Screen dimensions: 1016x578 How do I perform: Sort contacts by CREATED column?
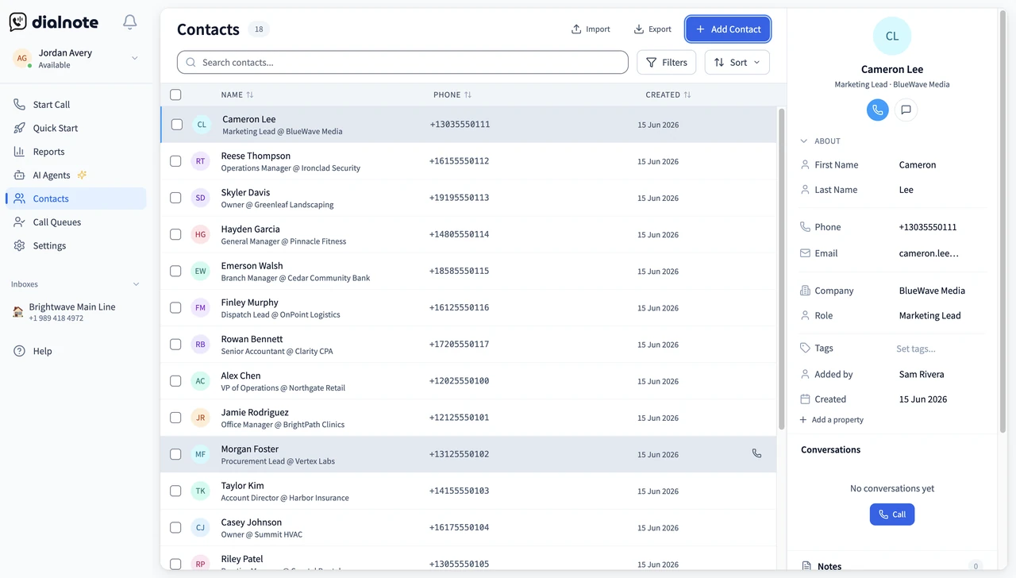[668, 94]
